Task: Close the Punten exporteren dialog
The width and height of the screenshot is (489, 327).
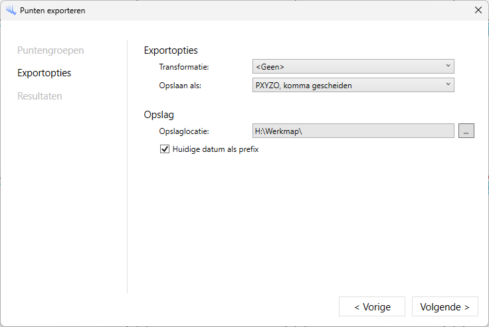Action: [x=478, y=11]
